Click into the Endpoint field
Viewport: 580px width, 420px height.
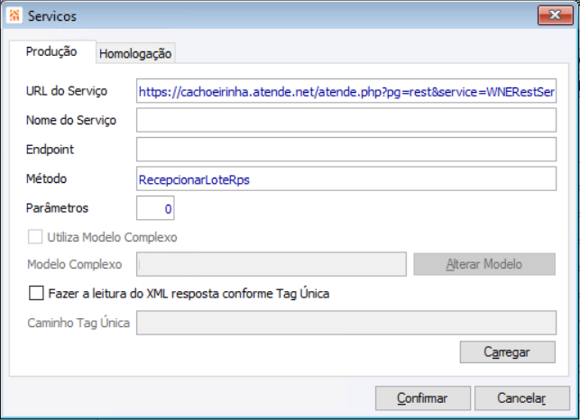coord(346,149)
